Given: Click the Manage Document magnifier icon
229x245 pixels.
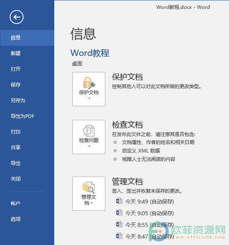Looking at the screenshot, I should coord(89,187).
